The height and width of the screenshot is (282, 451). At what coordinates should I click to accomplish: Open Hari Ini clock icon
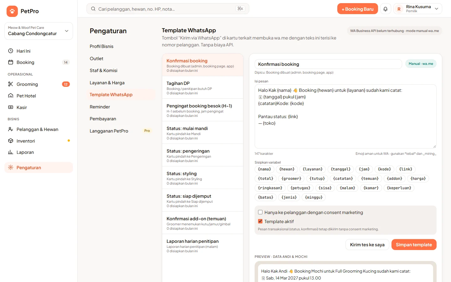point(11,51)
